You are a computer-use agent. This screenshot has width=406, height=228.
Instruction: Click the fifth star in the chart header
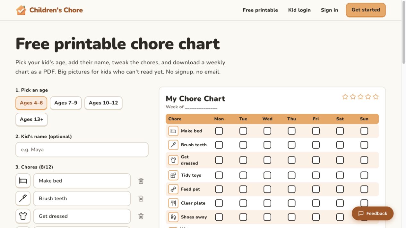tap(376, 97)
